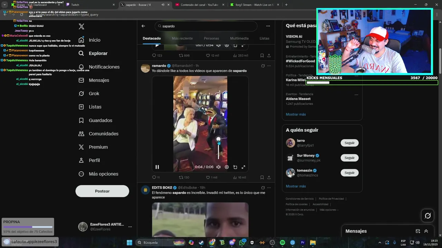Open Premium in the sidebar
This screenshot has height=248, width=442.
(93, 147)
